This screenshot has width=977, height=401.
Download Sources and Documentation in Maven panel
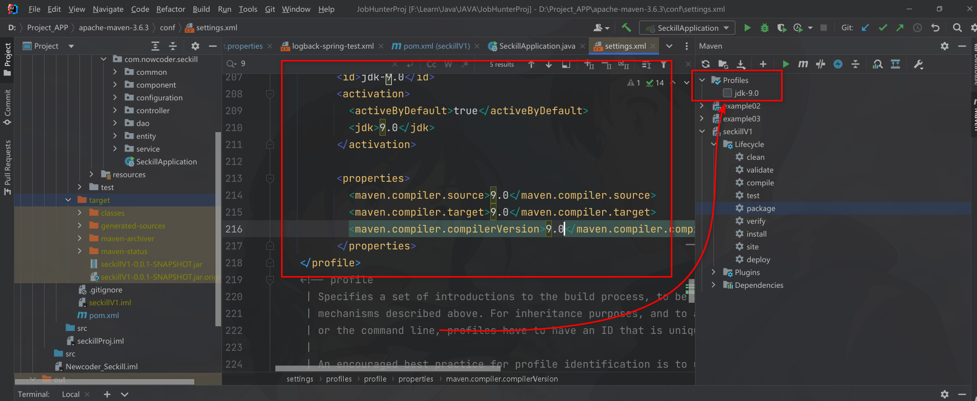click(x=741, y=64)
